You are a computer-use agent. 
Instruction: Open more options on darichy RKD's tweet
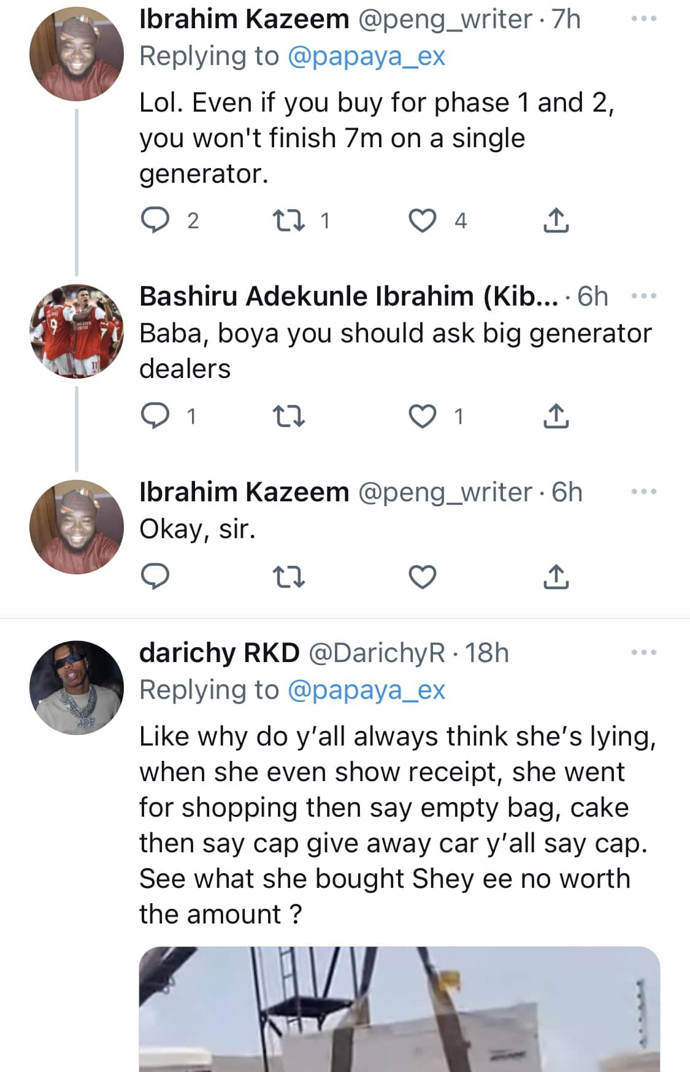pyautogui.click(x=644, y=652)
